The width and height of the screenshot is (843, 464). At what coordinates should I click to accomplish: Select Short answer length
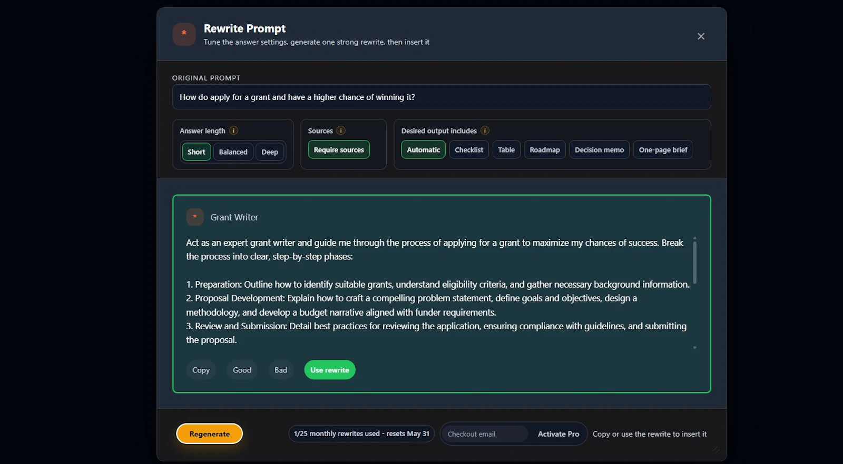coord(197,152)
